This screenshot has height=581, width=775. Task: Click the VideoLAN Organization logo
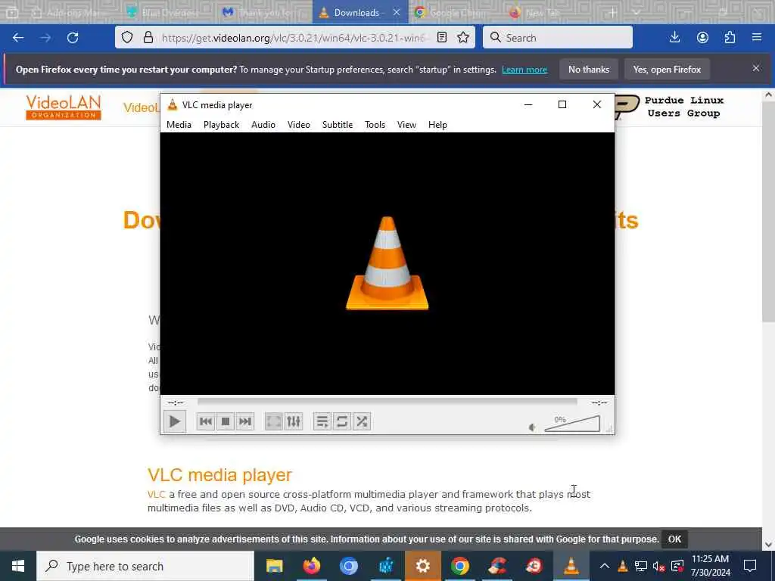pyautogui.click(x=64, y=107)
